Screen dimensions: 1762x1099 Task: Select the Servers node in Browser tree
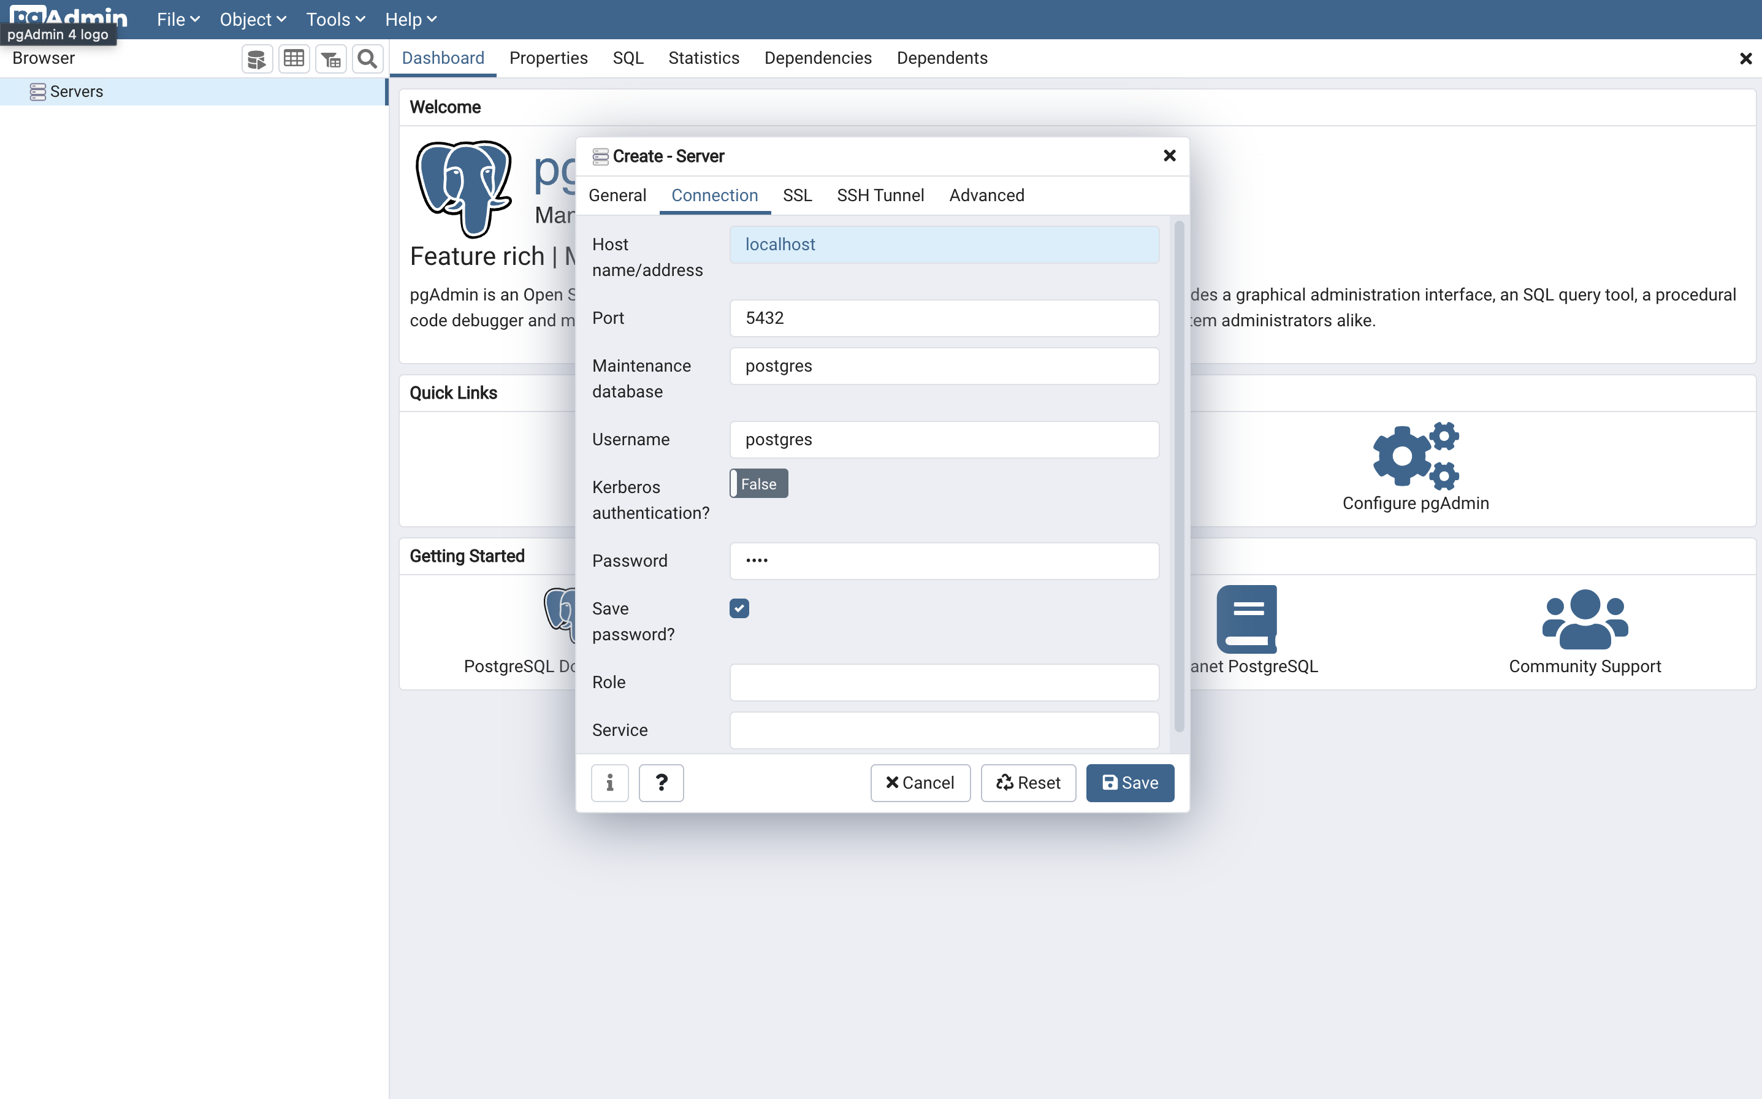(193, 91)
